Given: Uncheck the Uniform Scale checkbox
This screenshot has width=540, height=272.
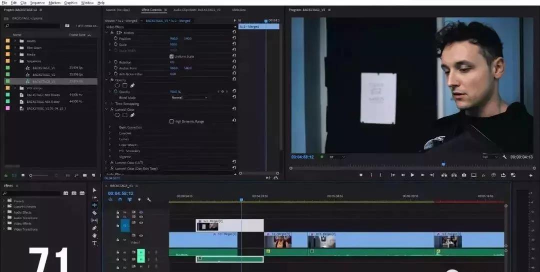Looking at the screenshot, I should 171,56.
